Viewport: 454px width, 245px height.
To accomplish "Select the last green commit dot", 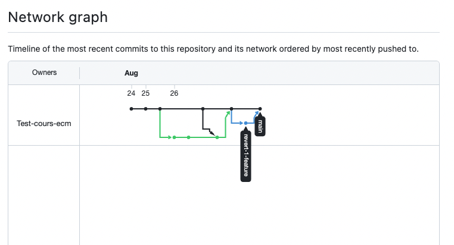I will (x=217, y=137).
